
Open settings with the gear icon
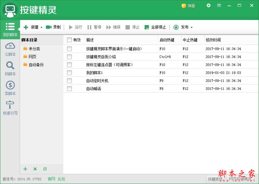pyautogui.click(x=208, y=5)
